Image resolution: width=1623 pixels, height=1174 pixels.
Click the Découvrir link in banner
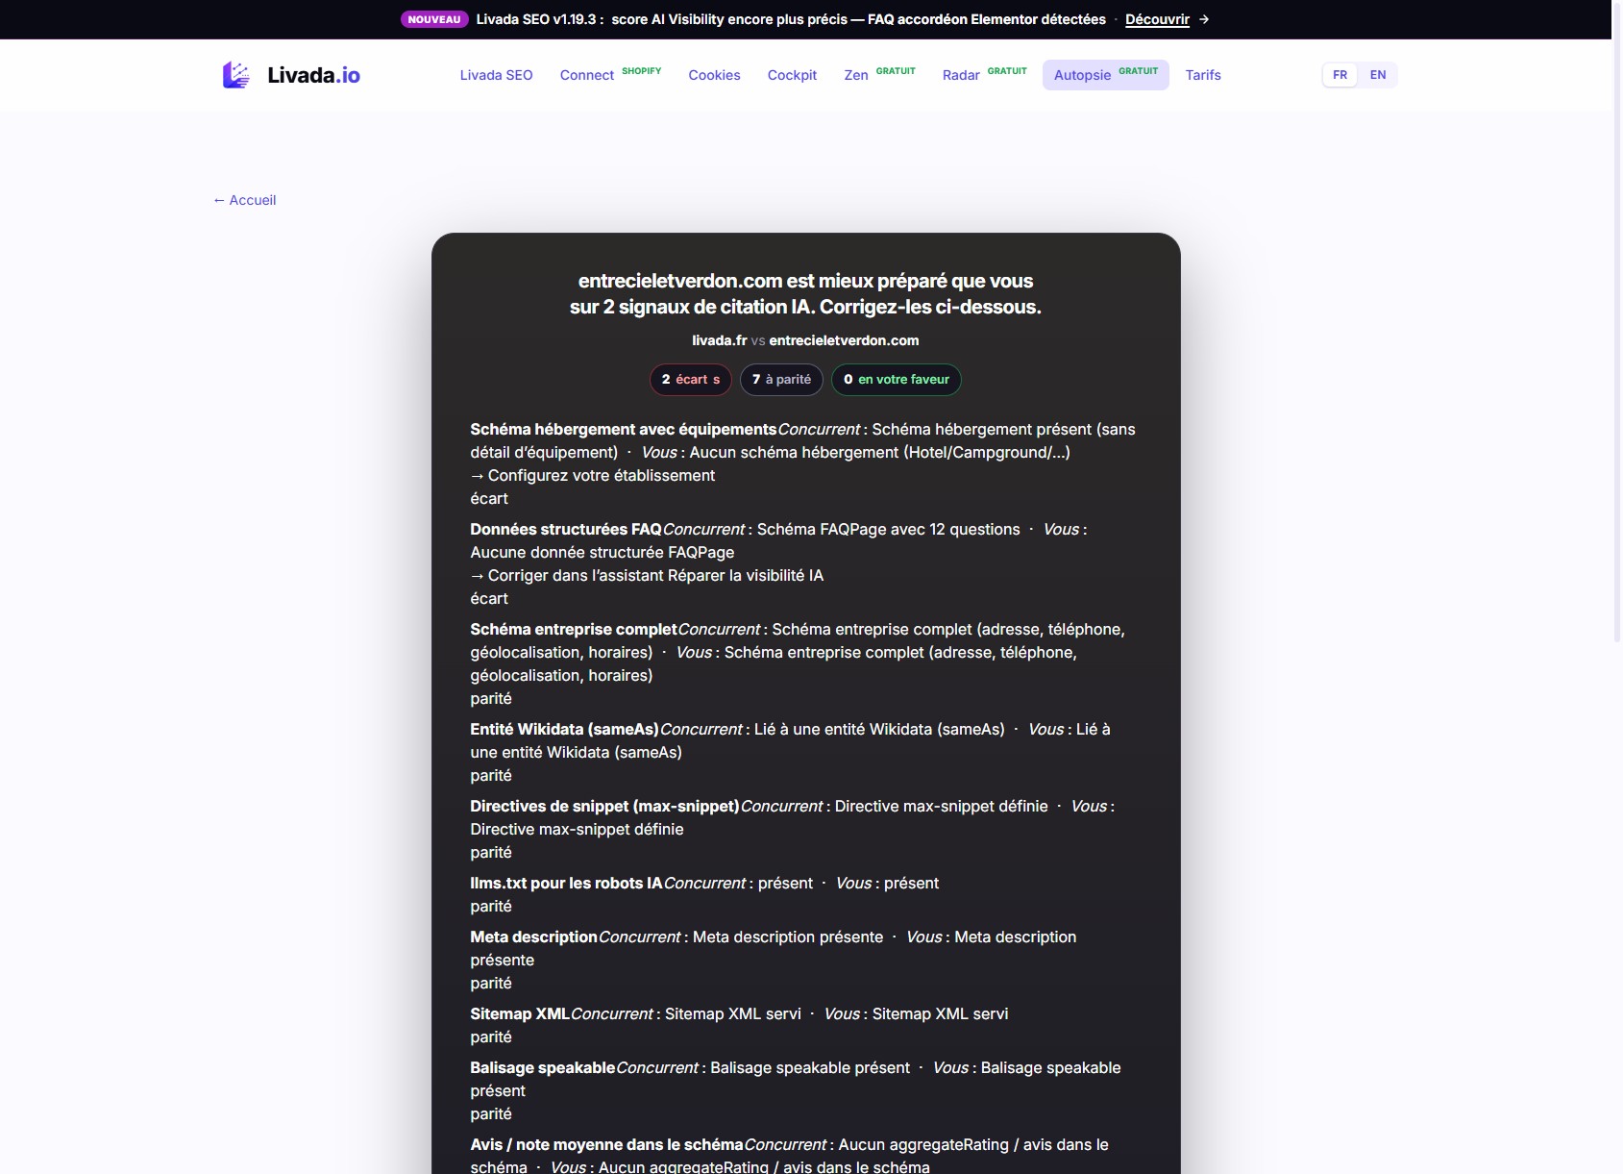1157,19
